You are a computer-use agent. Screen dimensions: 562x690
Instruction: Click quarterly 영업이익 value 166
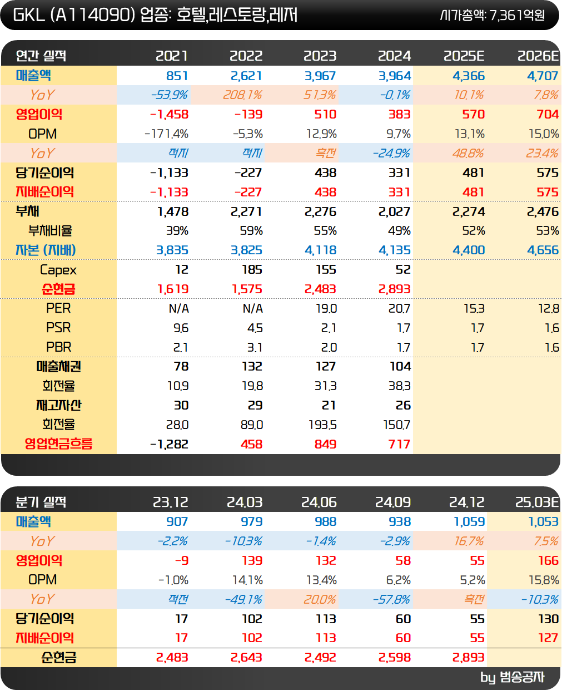click(548, 561)
